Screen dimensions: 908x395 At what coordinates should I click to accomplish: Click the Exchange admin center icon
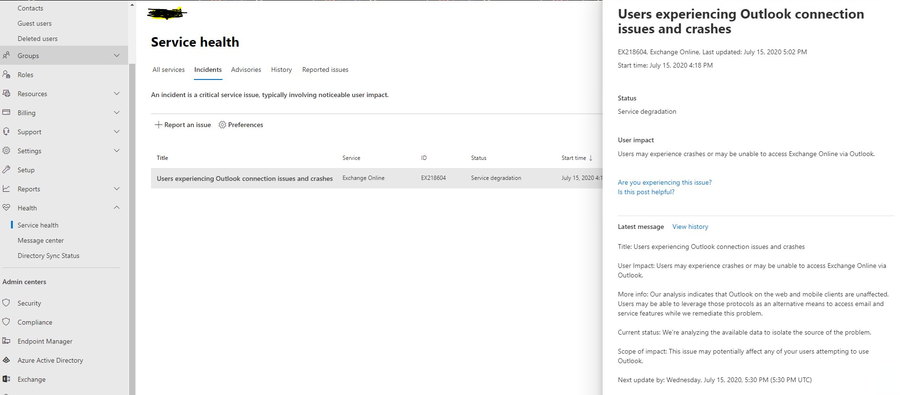point(6,379)
